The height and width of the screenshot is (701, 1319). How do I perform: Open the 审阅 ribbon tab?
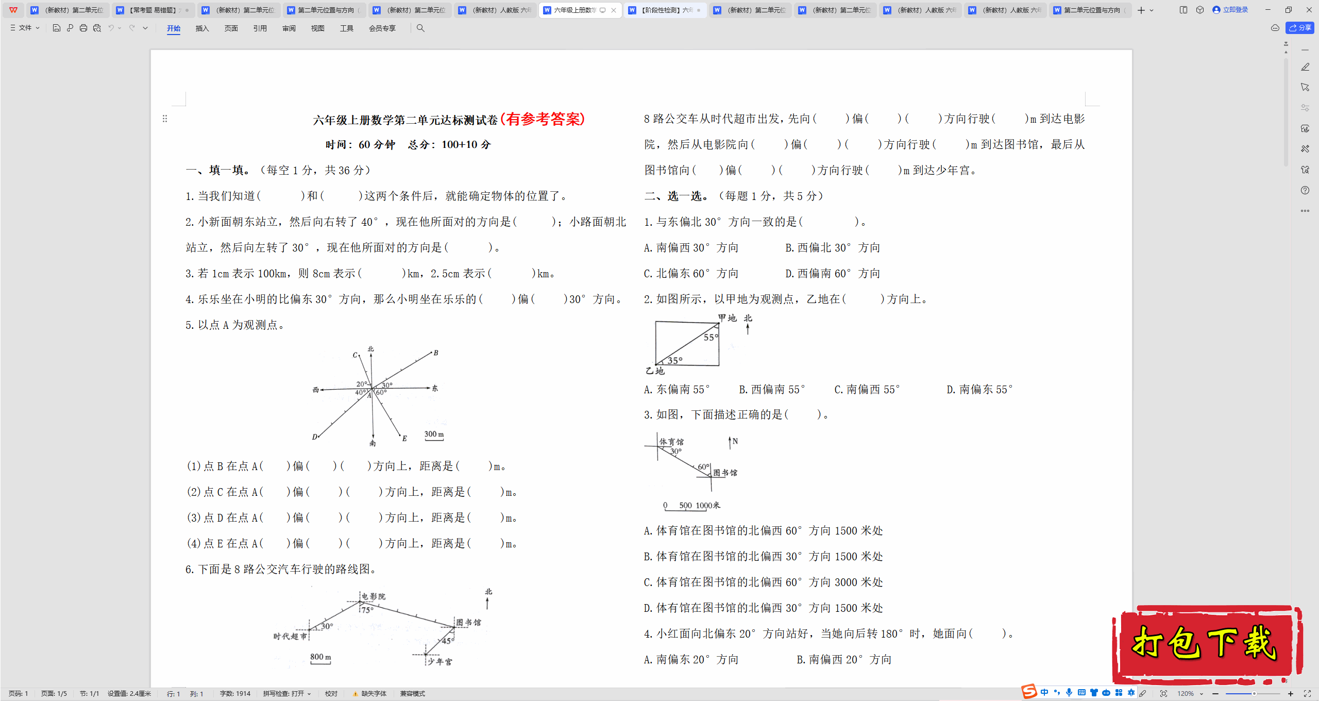pyautogui.click(x=289, y=28)
